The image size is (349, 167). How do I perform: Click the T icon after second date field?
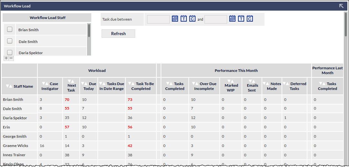(241, 18)
